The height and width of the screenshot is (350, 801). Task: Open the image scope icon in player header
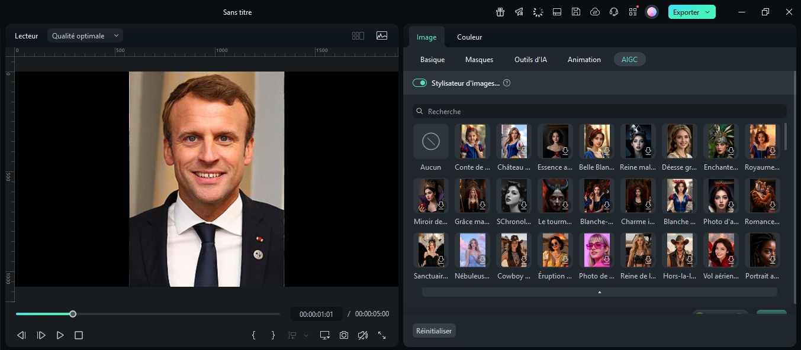click(x=382, y=35)
